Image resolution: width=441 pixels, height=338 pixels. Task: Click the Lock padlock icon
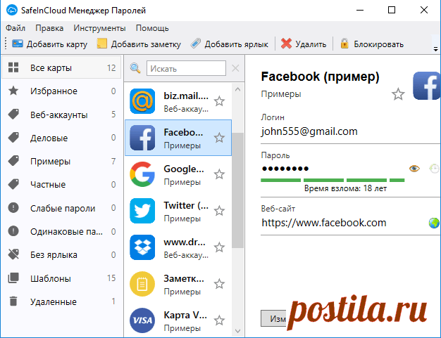tap(344, 44)
